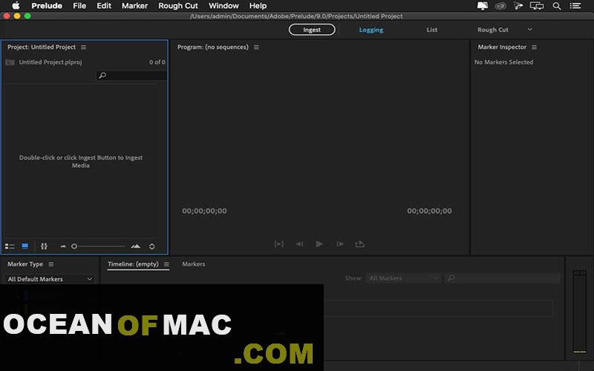
Task: Open the Help menu
Action: (x=258, y=6)
